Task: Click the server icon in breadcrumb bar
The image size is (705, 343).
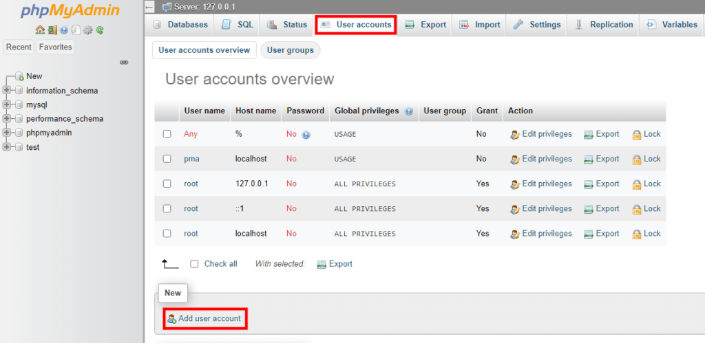Action: point(167,7)
